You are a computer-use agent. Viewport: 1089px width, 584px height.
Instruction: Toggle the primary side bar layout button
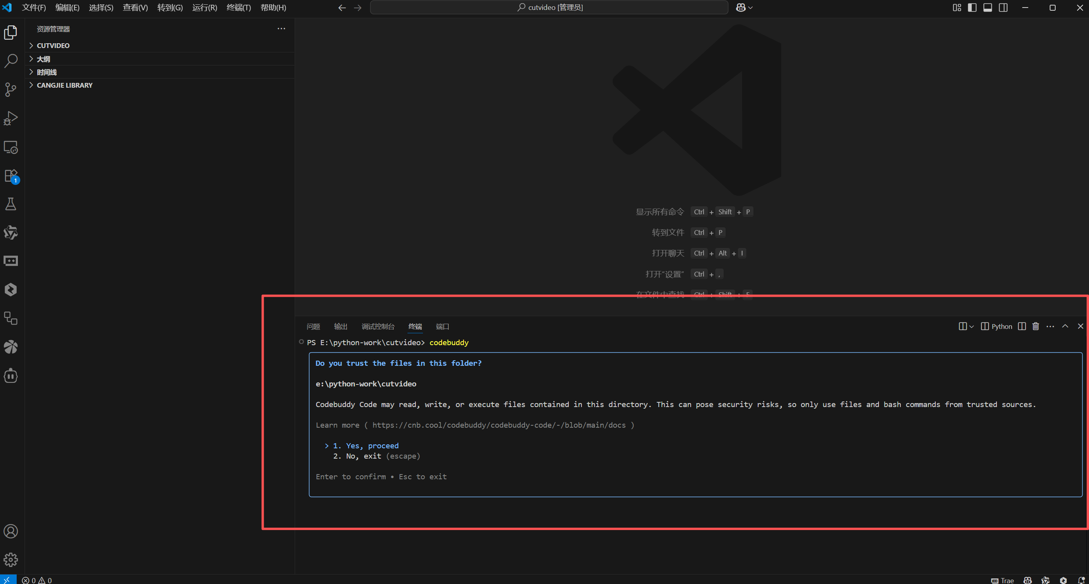972,8
